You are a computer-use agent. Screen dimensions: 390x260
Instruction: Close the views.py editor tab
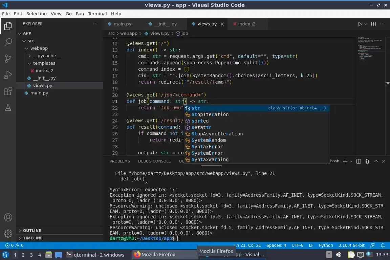(222, 24)
